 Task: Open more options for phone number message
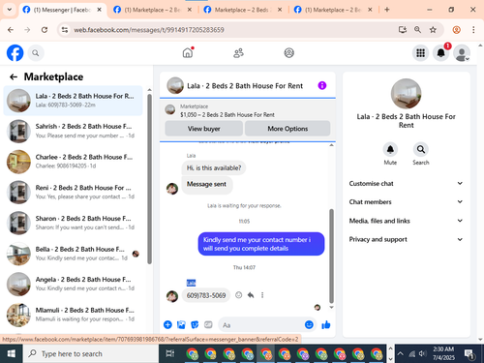point(262,295)
